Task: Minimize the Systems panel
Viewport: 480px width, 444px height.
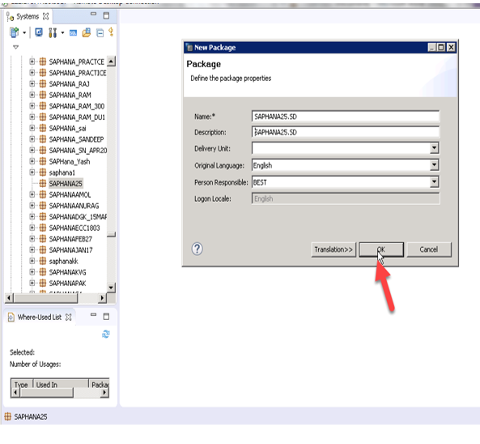Action: (93, 14)
